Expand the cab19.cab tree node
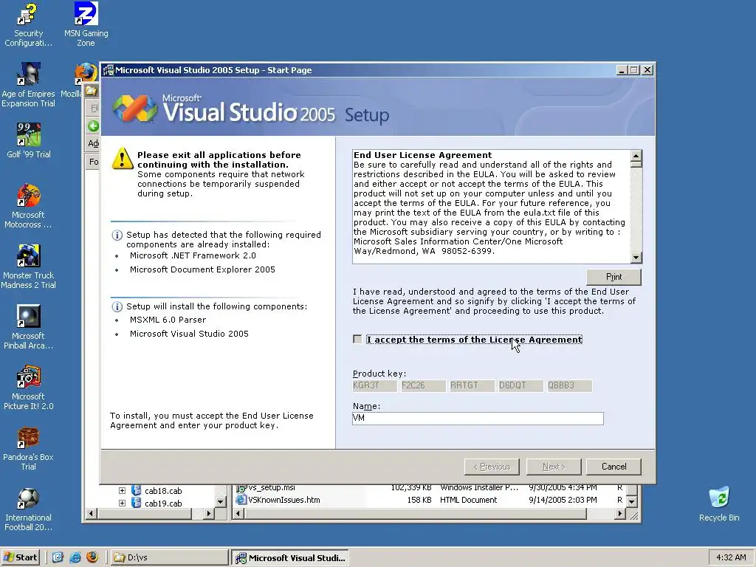This screenshot has width=756, height=567. point(122,503)
